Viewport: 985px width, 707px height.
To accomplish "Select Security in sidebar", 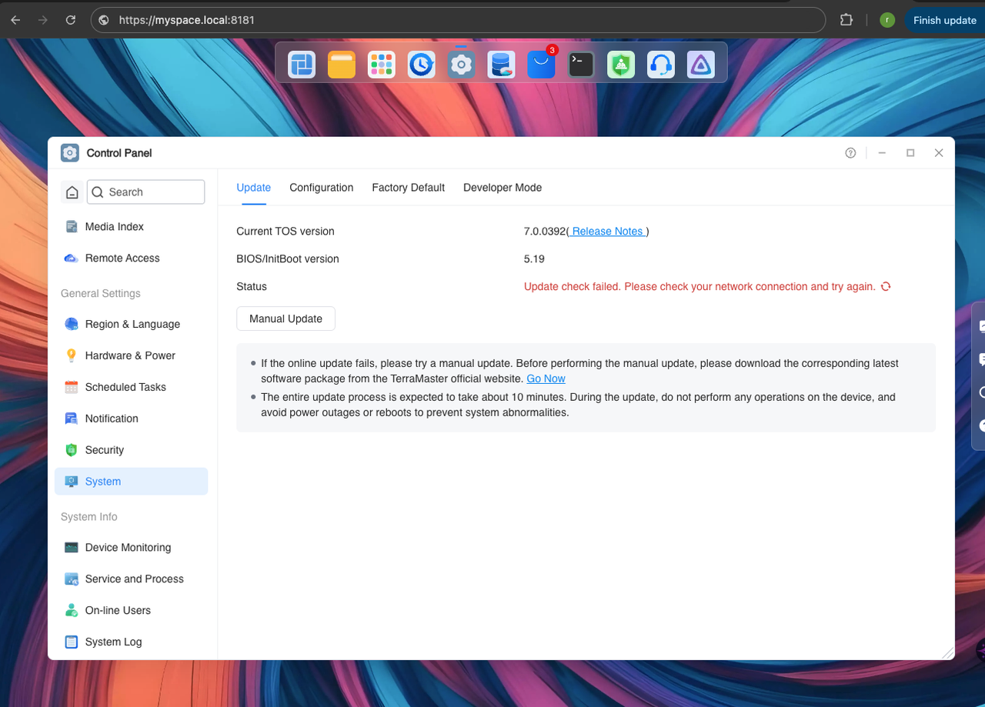I will click(131, 450).
